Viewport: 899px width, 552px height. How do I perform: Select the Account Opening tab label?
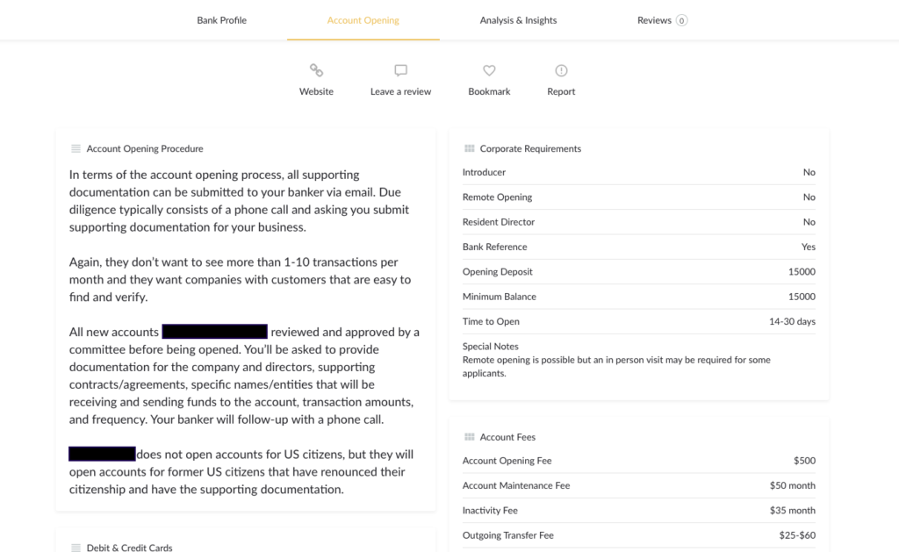[363, 19]
